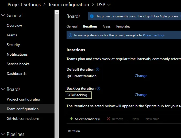The image size is (181, 138).
Task: Click the plus icon for Select iteration(s)
Action: click(x=71, y=119)
